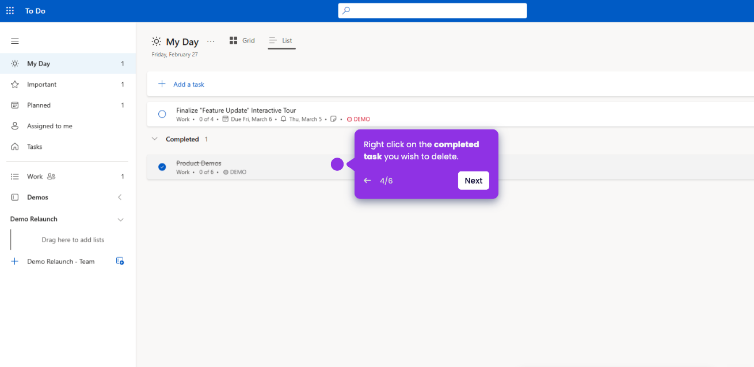
Task: Collapse sidebar with hamburger menu icon
Action: tap(15, 41)
